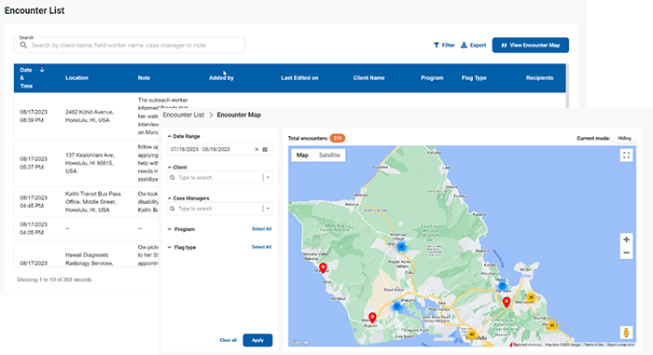Click the Case Managers search magnifier icon

173,209
